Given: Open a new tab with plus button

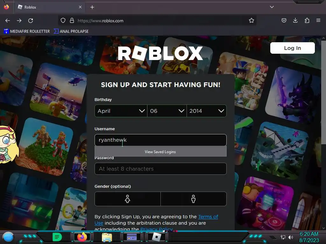Looking at the screenshot, I should click(x=92, y=7).
